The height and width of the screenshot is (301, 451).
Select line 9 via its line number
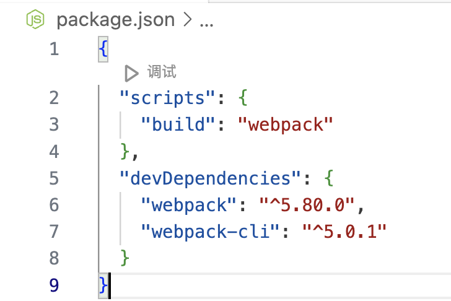point(54,285)
